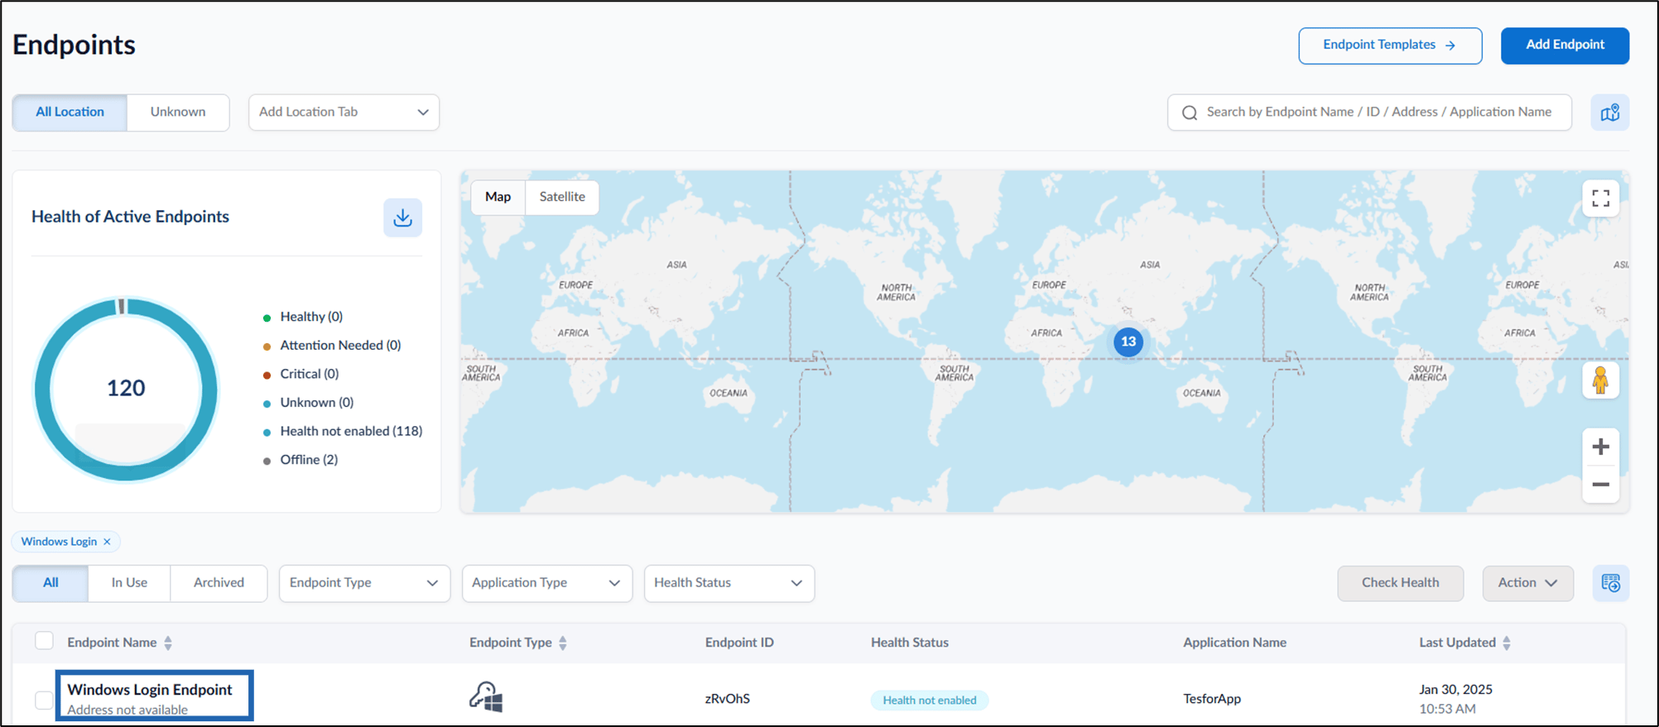
Task: Click the donut chart showing 120 endpoints
Action: coord(126,389)
